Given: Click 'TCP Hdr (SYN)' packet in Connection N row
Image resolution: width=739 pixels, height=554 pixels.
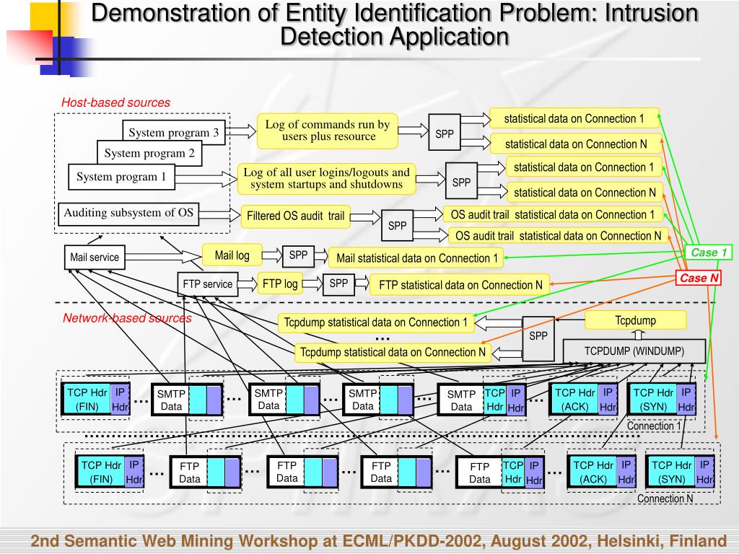Looking at the screenshot, I should coord(680,472).
